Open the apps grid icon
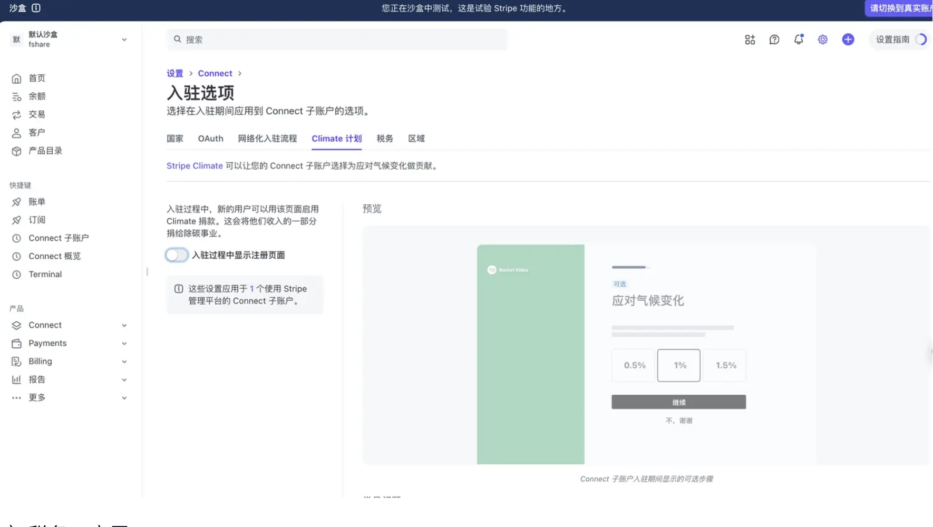The height and width of the screenshot is (527, 933). [750, 40]
